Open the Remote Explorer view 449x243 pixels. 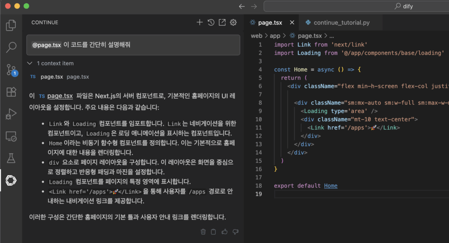[11, 136]
